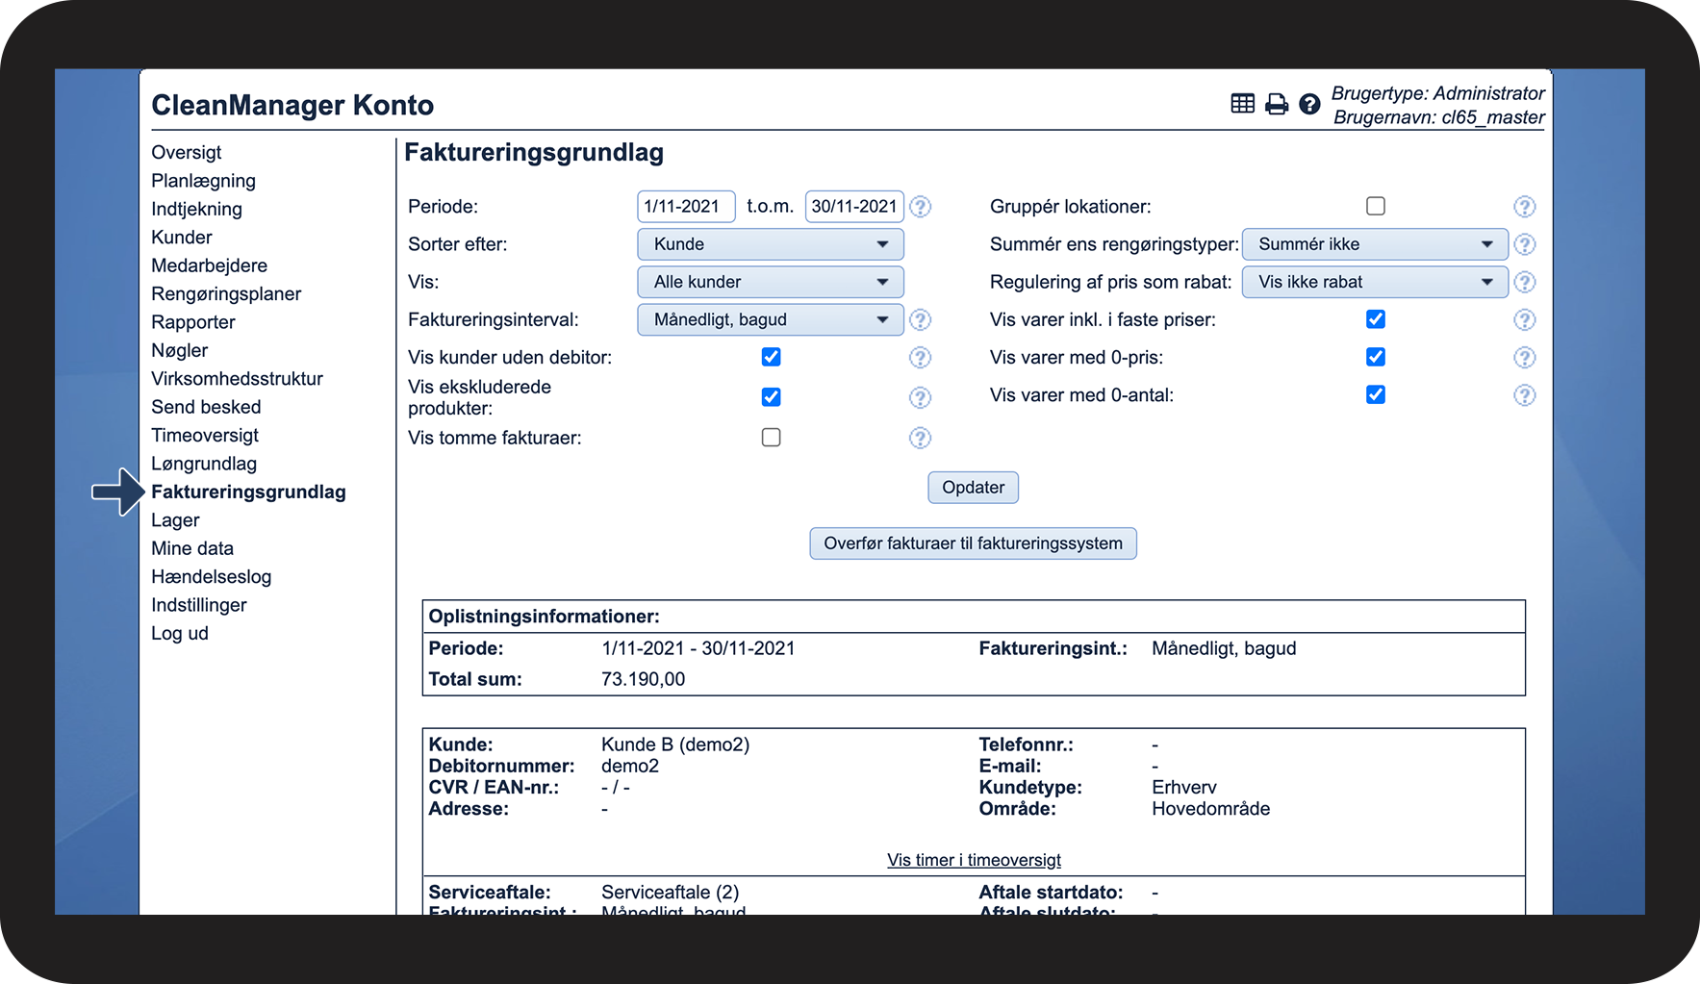
Task: Check the Vis tomme fakturaer checkbox
Action: (771, 438)
